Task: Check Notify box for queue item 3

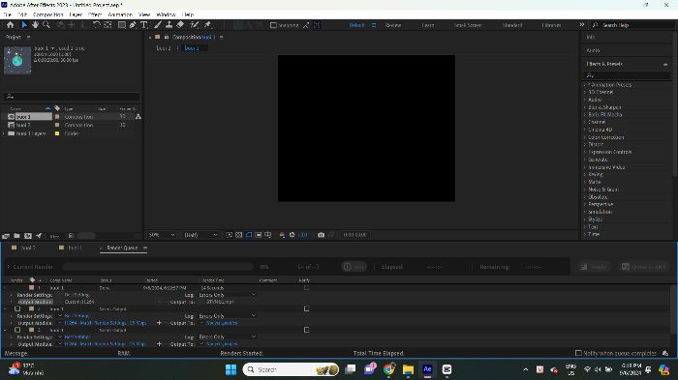Action: [306, 330]
